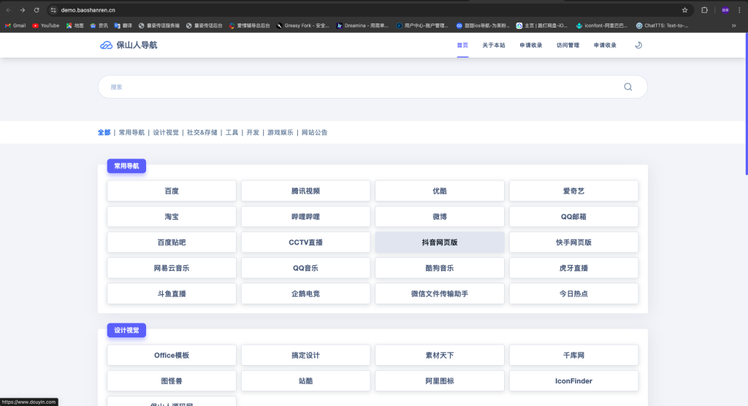This screenshot has width=748, height=406.
Task: Open the 千库网 link card
Action: click(574, 356)
